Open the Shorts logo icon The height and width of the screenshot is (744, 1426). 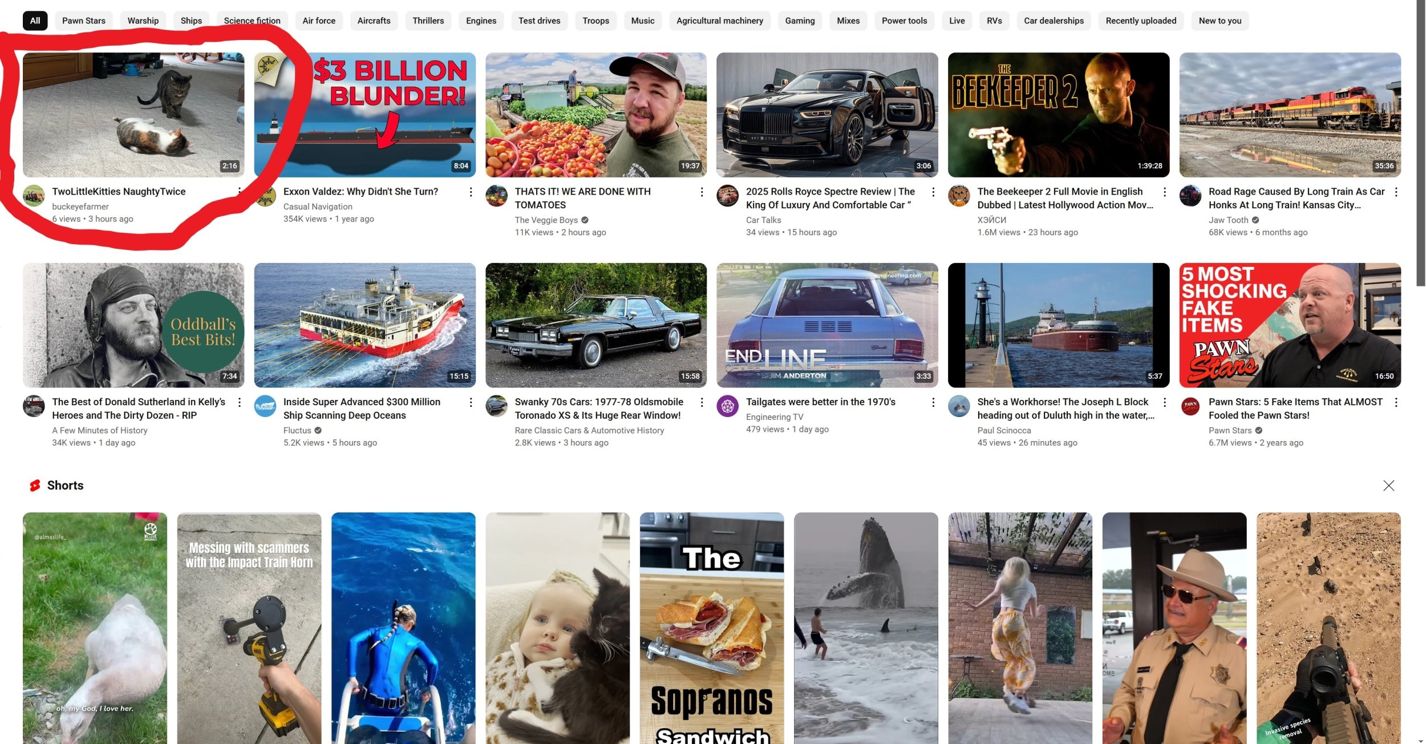click(x=35, y=486)
